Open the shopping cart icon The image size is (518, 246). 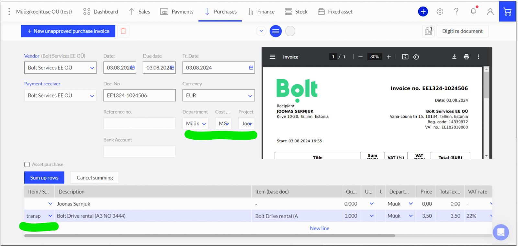[507, 12]
